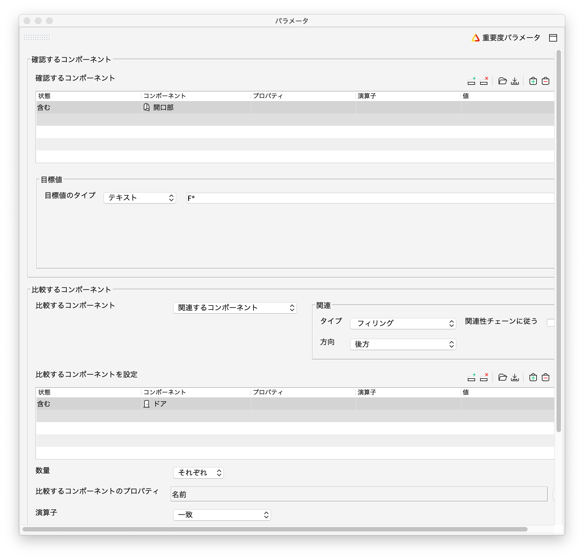
Task: Add selection basket icon above the ドア table
Action: coord(533,378)
